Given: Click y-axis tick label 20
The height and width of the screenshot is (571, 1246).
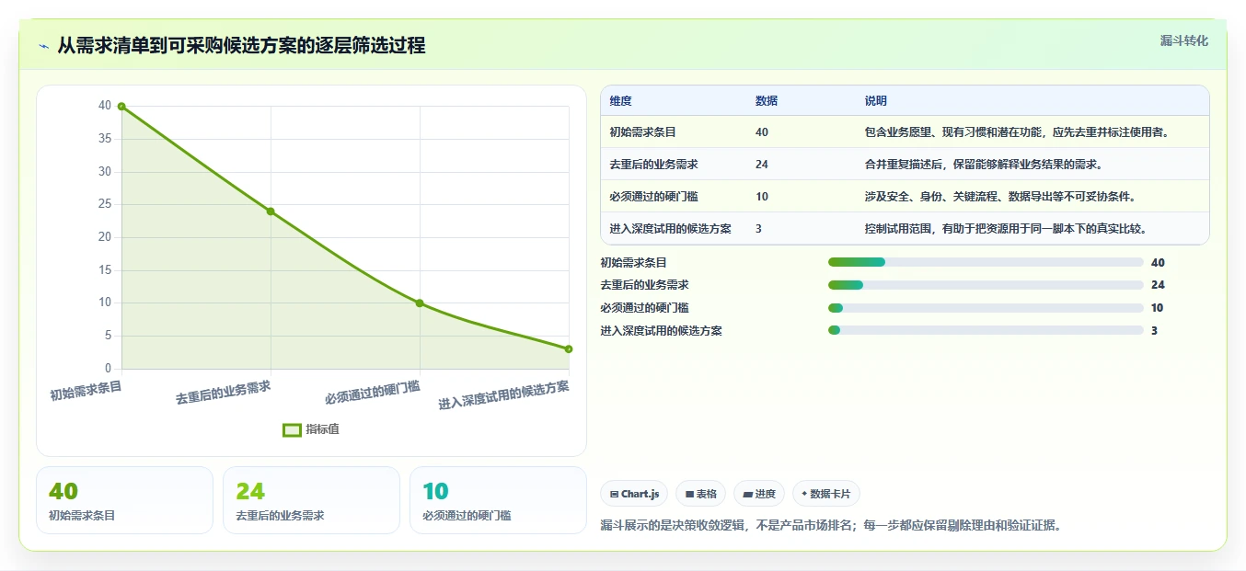Looking at the screenshot, I should point(105,237).
